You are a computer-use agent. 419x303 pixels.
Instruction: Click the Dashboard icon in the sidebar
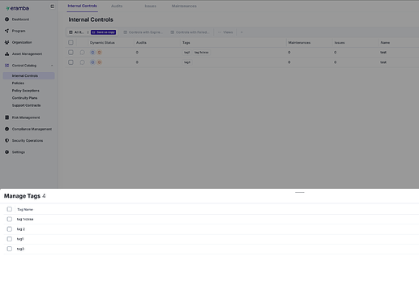pos(7,19)
